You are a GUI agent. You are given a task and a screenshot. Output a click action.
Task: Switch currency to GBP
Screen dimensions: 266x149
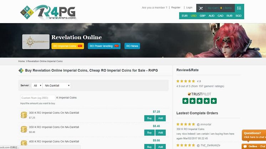[x=203, y=16]
